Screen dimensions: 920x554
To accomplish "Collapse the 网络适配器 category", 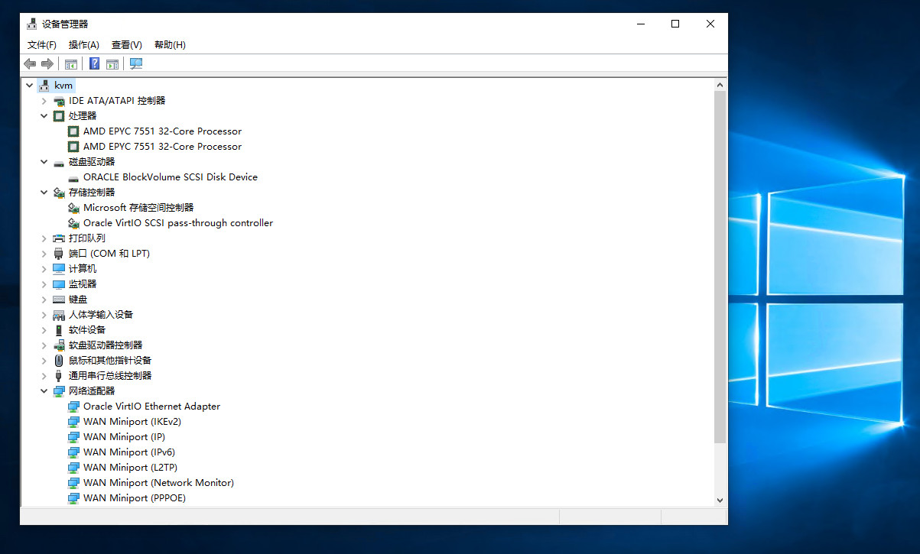I will click(x=44, y=391).
